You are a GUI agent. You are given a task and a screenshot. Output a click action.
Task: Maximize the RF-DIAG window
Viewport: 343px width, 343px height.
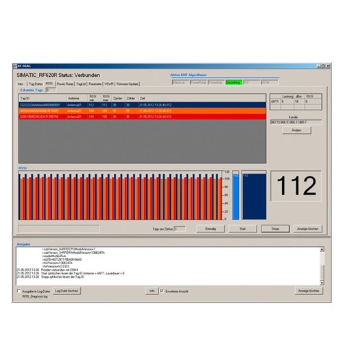pos(323,66)
